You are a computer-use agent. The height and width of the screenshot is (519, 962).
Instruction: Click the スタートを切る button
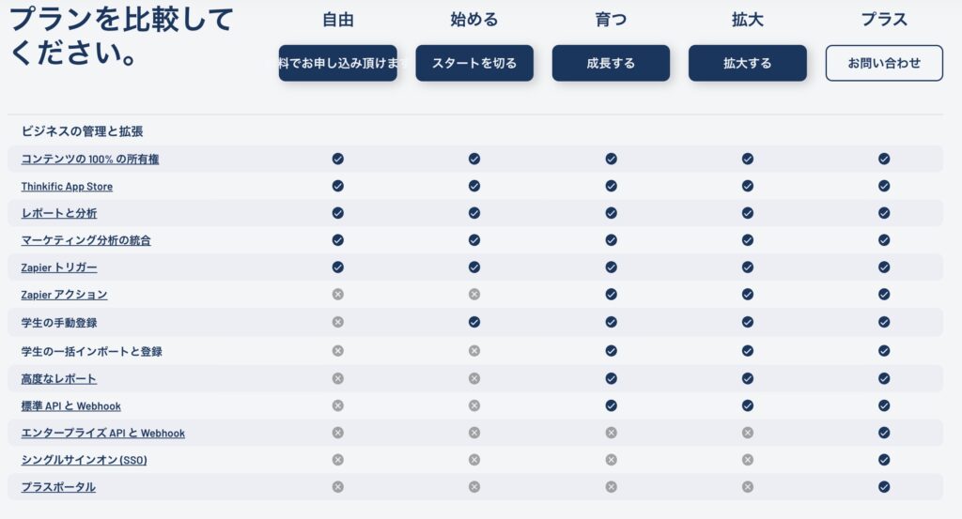(x=474, y=63)
